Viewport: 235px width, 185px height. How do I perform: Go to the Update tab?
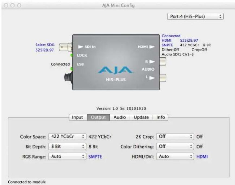(141, 117)
